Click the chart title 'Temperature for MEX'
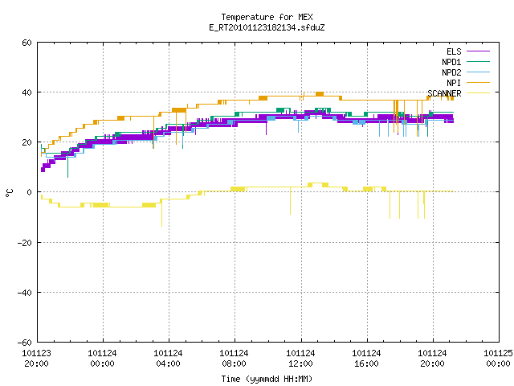Viewport: 514px width, 386px height. coord(267,17)
